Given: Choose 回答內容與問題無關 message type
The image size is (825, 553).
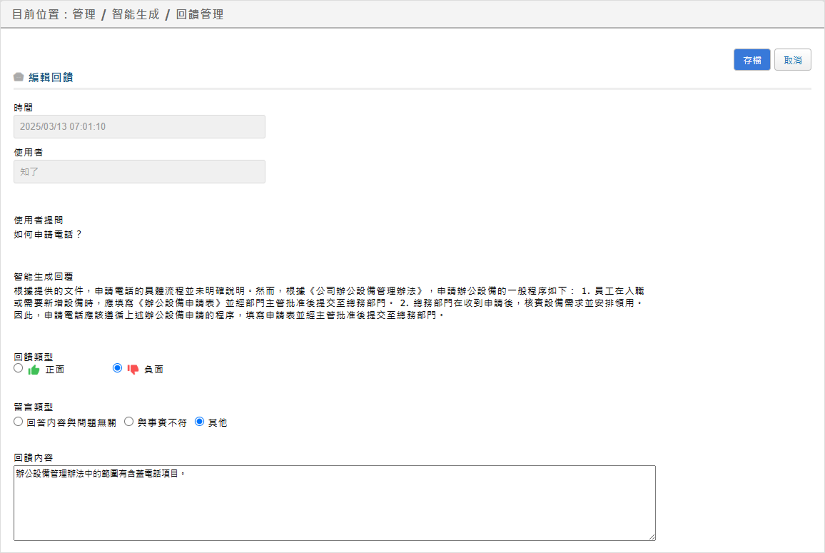Looking at the screenshot, I should (19, 422).
